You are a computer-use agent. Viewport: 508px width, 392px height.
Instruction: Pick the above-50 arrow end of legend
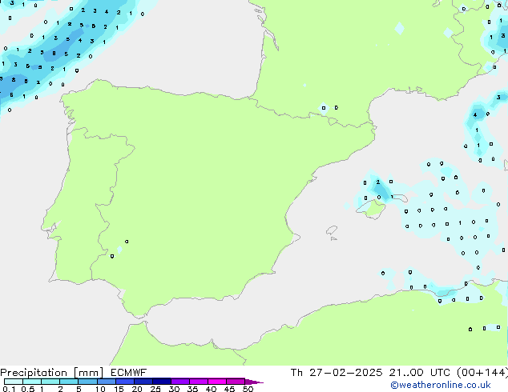(x=253, y=382)
